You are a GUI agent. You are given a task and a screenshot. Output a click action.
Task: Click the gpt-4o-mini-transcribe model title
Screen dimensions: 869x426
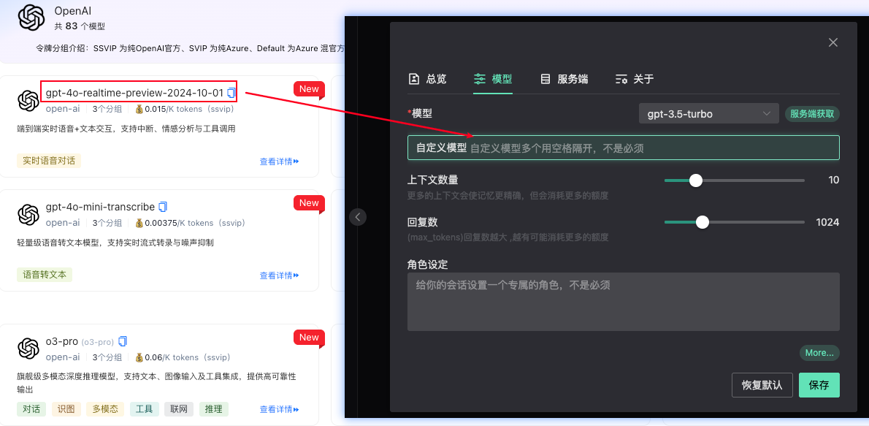pos(100,206)
